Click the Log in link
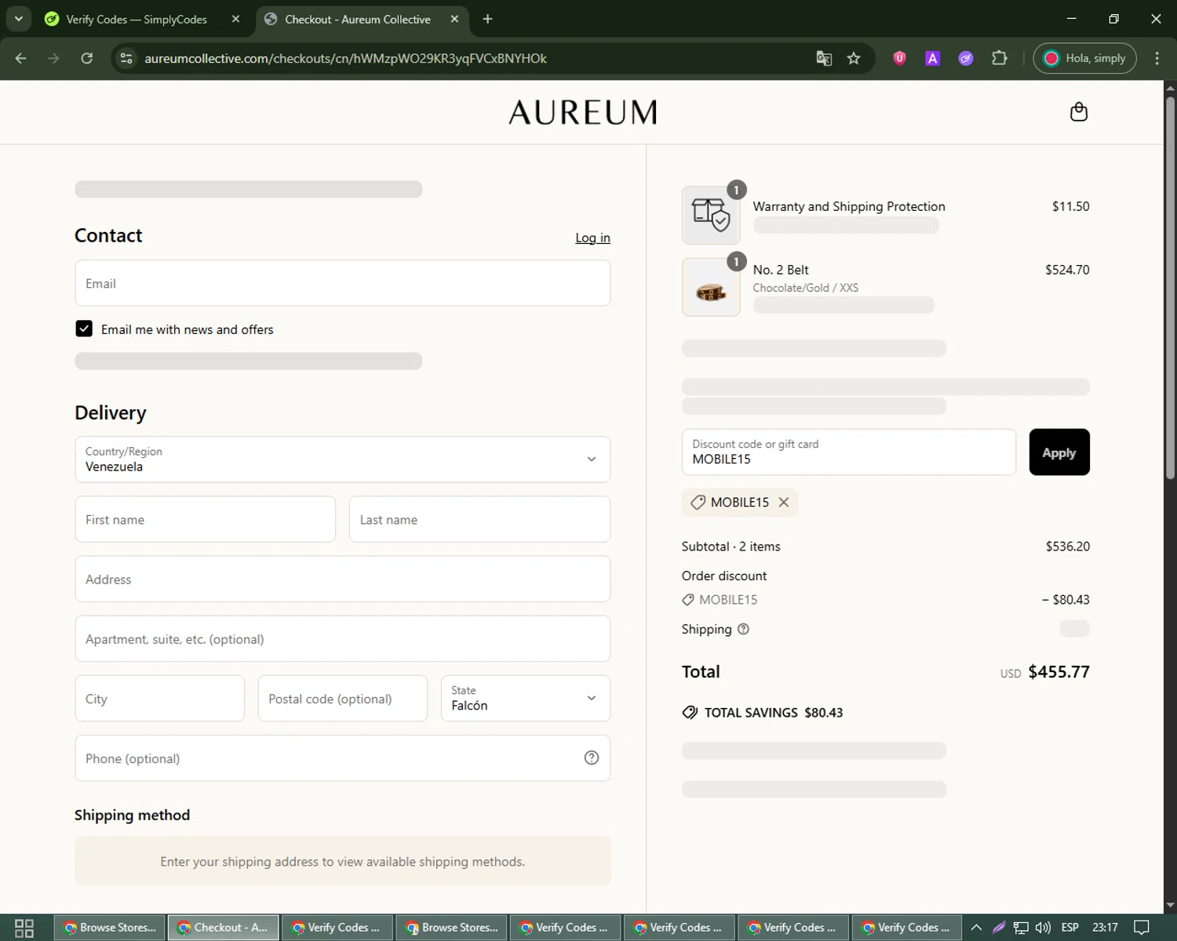 point(592,238)
